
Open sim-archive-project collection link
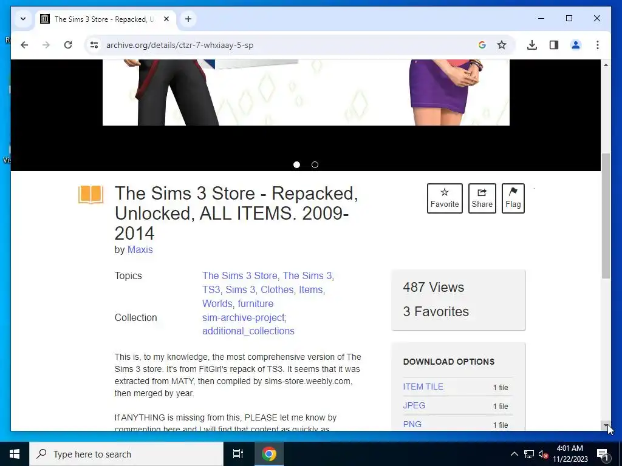244,318
